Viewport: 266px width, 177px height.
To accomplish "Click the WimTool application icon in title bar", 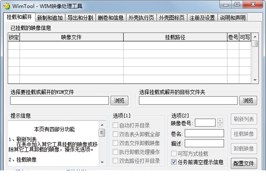I will coord(7,6).
